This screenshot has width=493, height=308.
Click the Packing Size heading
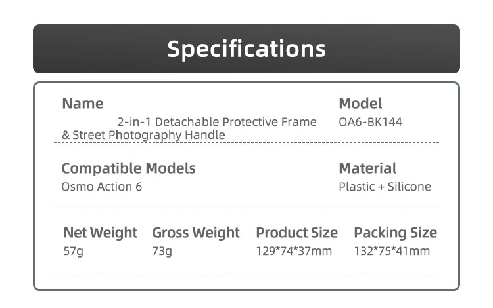pos(396,233)
